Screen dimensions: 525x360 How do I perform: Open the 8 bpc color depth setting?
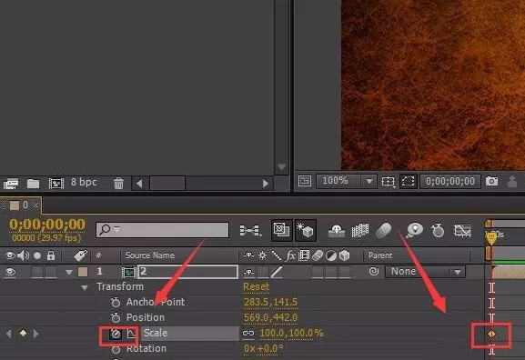(x=84, y=183)
